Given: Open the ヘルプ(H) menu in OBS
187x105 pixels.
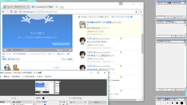Looking at the screenshot, I should (x=48, y=76).
